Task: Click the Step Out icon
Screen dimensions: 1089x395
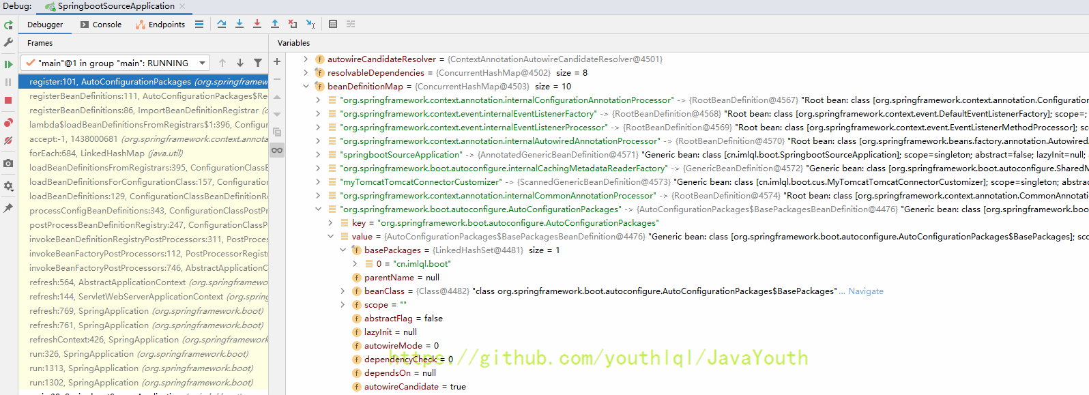Action: [275, 24]
